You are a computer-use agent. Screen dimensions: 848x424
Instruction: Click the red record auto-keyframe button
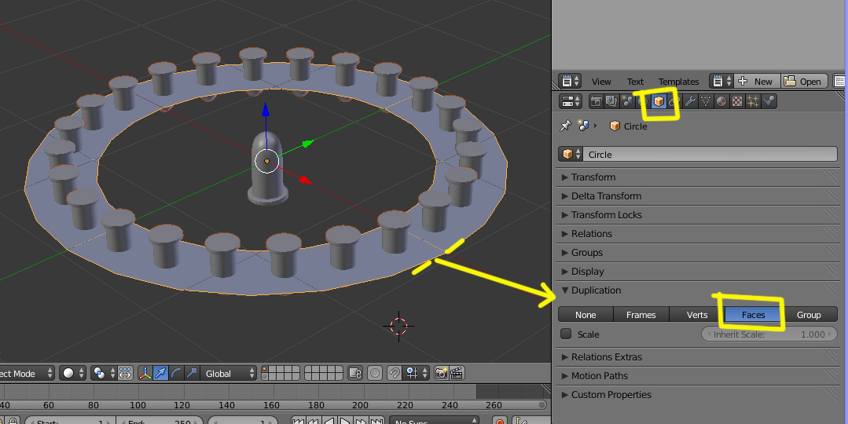pyautogui.click(x=500, y=422)
